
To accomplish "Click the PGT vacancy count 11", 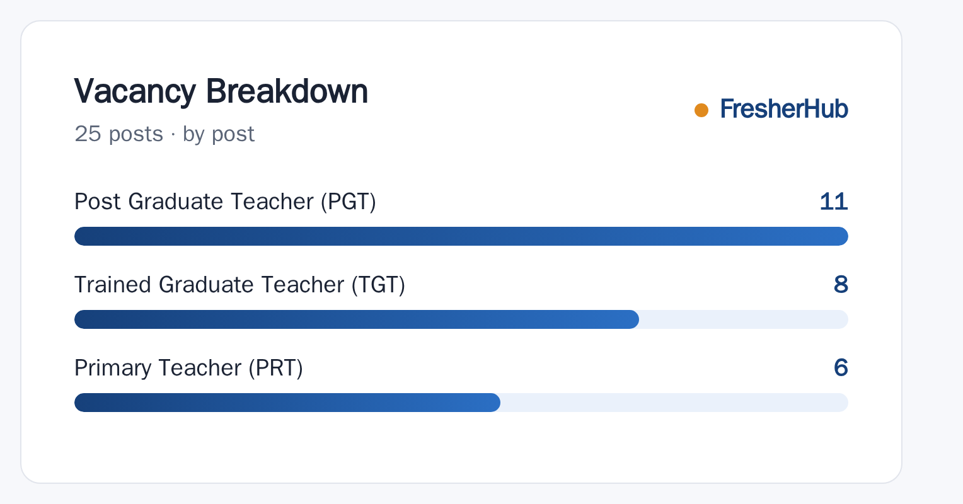I will 834,202.
